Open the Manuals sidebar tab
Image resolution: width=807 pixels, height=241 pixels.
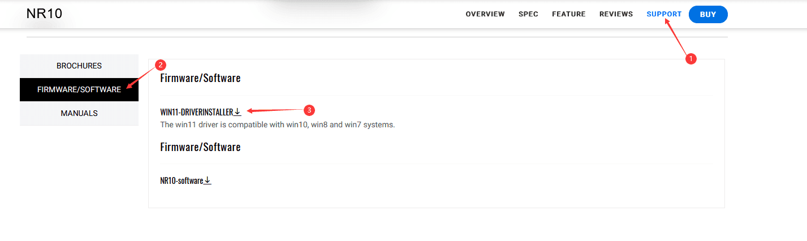pyautogui.click(x=79, y=113)
